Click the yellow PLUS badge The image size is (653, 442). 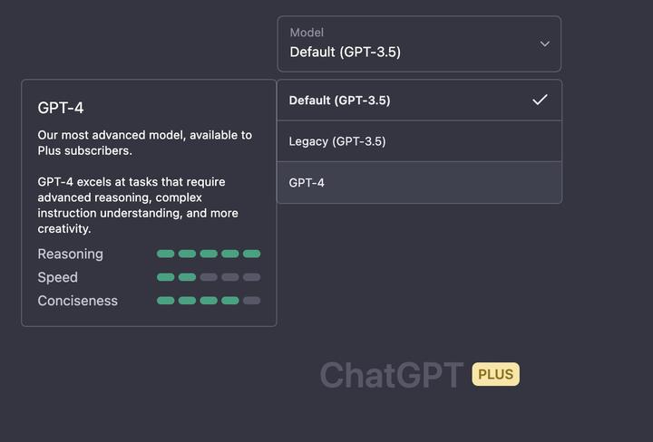(495, 374)
